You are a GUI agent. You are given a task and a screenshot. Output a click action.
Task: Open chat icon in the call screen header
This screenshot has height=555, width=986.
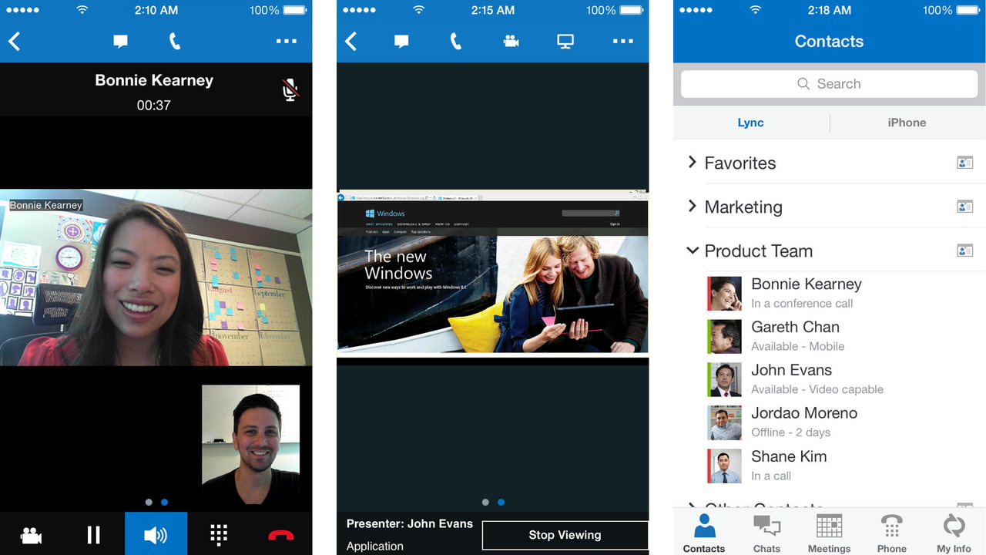click(x=120, y=42)
